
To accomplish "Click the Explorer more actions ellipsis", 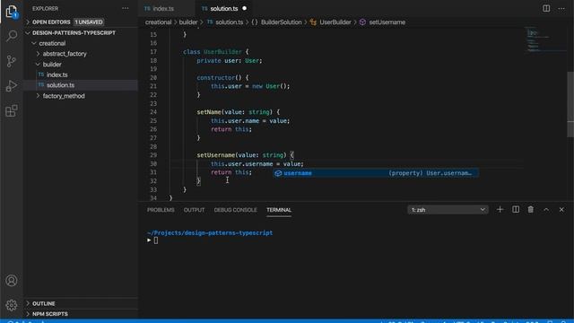I will click(126, 8).
